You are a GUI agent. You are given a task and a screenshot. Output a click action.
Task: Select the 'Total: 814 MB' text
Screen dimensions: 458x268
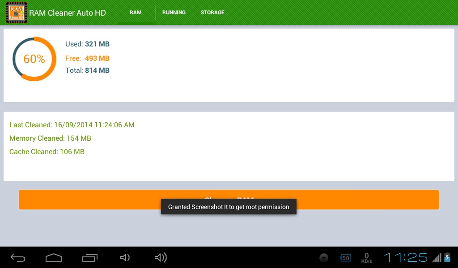[87, 70]
